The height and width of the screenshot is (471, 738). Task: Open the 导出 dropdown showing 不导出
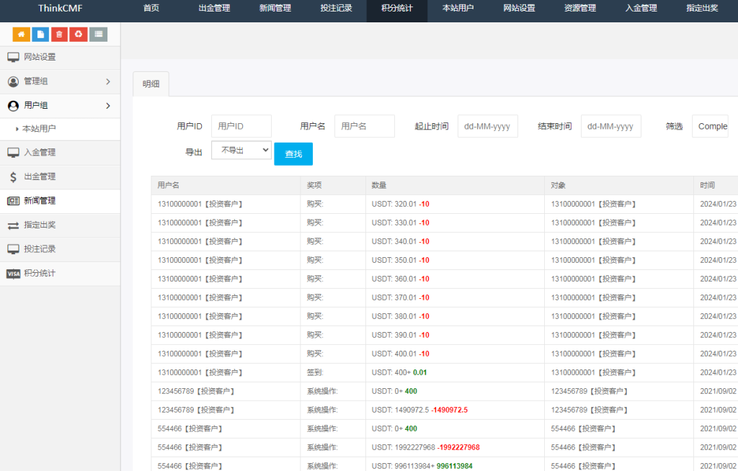coord(241,149)
